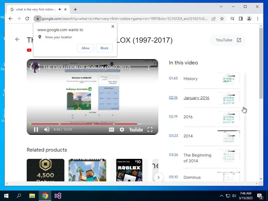
Task: Click the address bar URL
Action: [125, 19]
